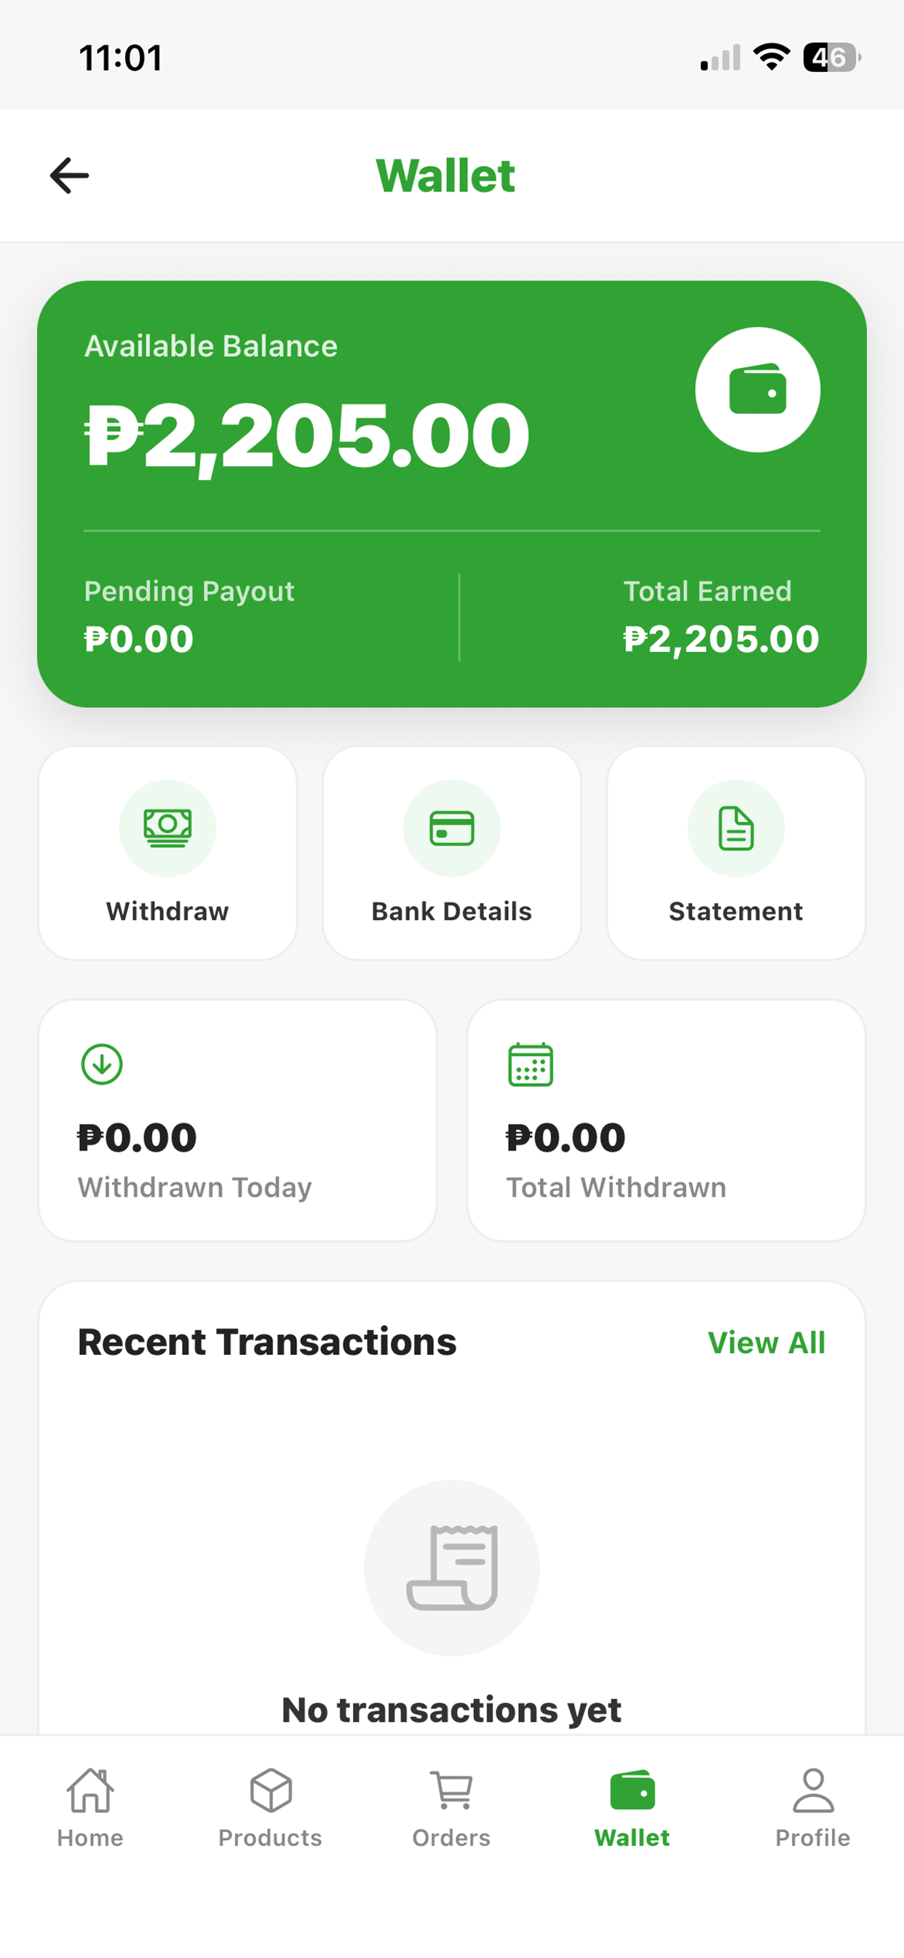
Task: Tap the Total Earned amount
Action: (722, 639)
